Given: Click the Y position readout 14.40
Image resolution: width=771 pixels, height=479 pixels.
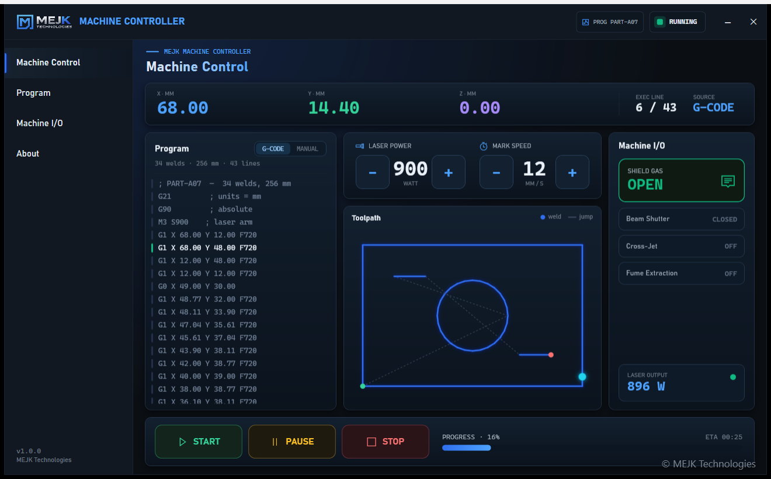Looking at the screenshot, I should (334, 108).
